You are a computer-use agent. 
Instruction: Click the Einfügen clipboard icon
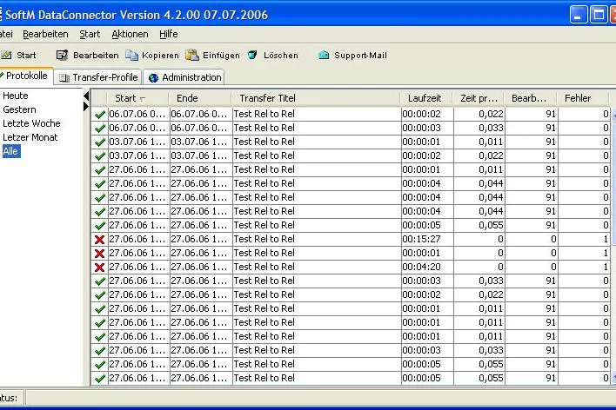192,56
